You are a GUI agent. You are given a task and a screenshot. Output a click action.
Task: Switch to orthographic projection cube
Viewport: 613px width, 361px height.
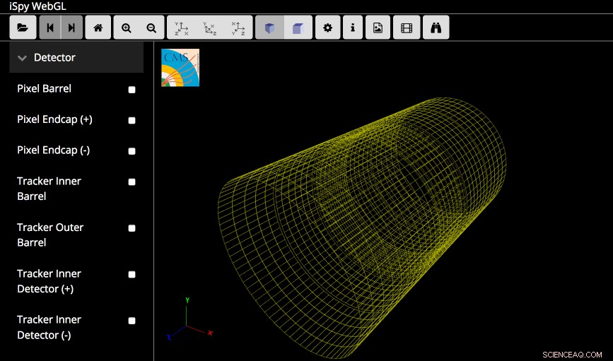(x=298, y=28)
